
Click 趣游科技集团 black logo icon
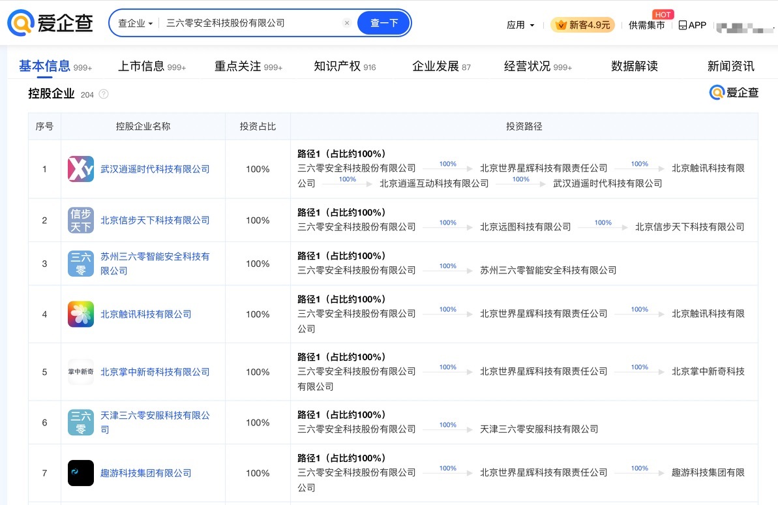81,473
